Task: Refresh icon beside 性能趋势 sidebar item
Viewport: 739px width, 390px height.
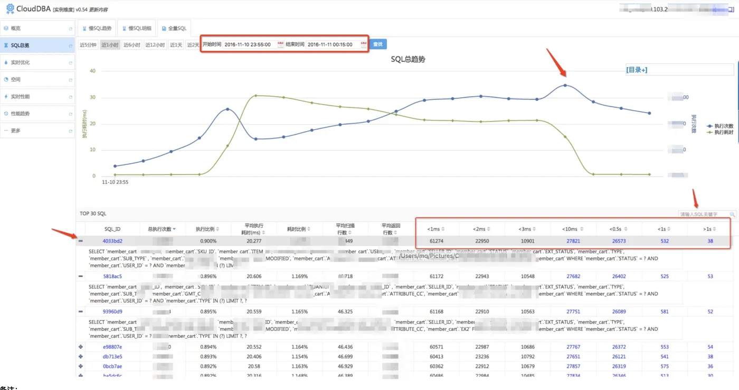Action: 71,114
